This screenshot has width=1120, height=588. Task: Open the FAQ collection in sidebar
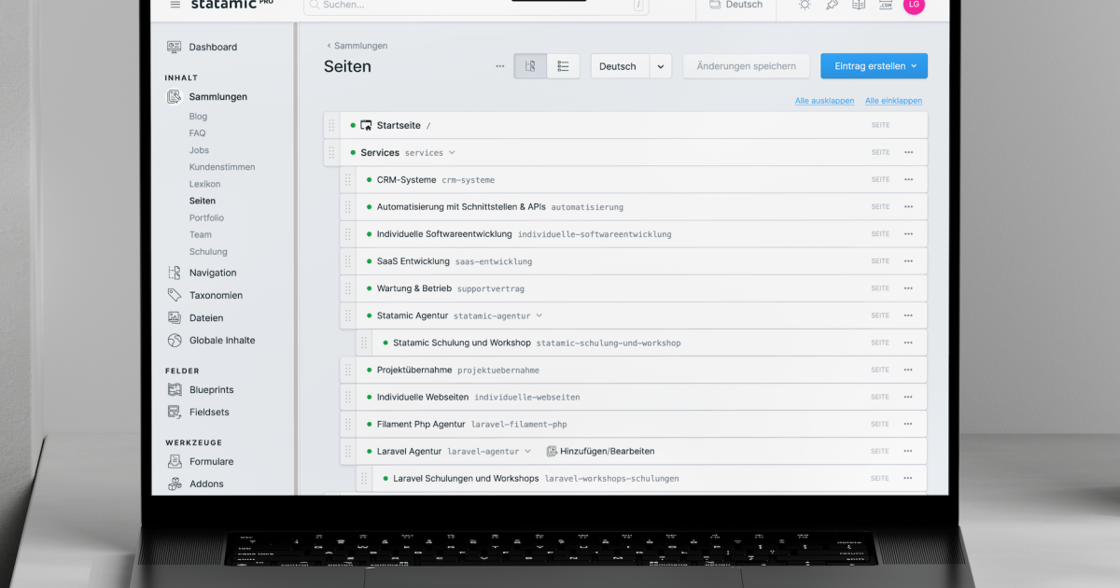click(x=197, y=133)
